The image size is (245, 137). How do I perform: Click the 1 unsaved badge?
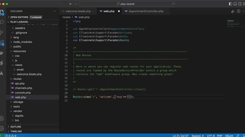(36, 17)
